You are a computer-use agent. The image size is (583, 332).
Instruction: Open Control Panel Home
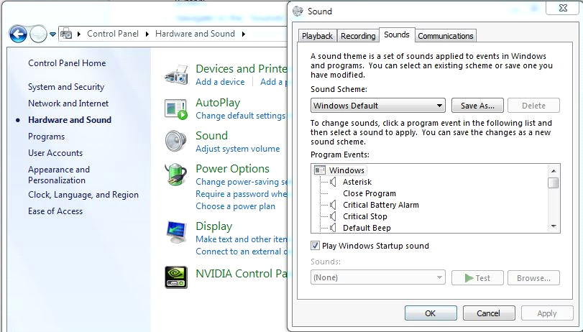pyautogui.click(x=67, y=63)
